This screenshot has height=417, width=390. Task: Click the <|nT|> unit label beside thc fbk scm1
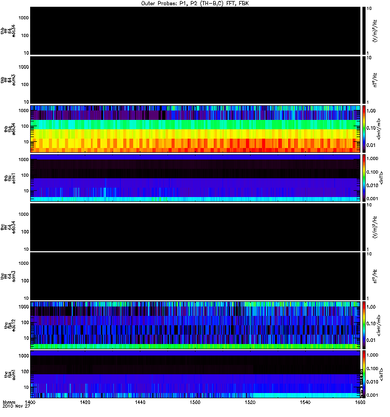click(381, 374)
